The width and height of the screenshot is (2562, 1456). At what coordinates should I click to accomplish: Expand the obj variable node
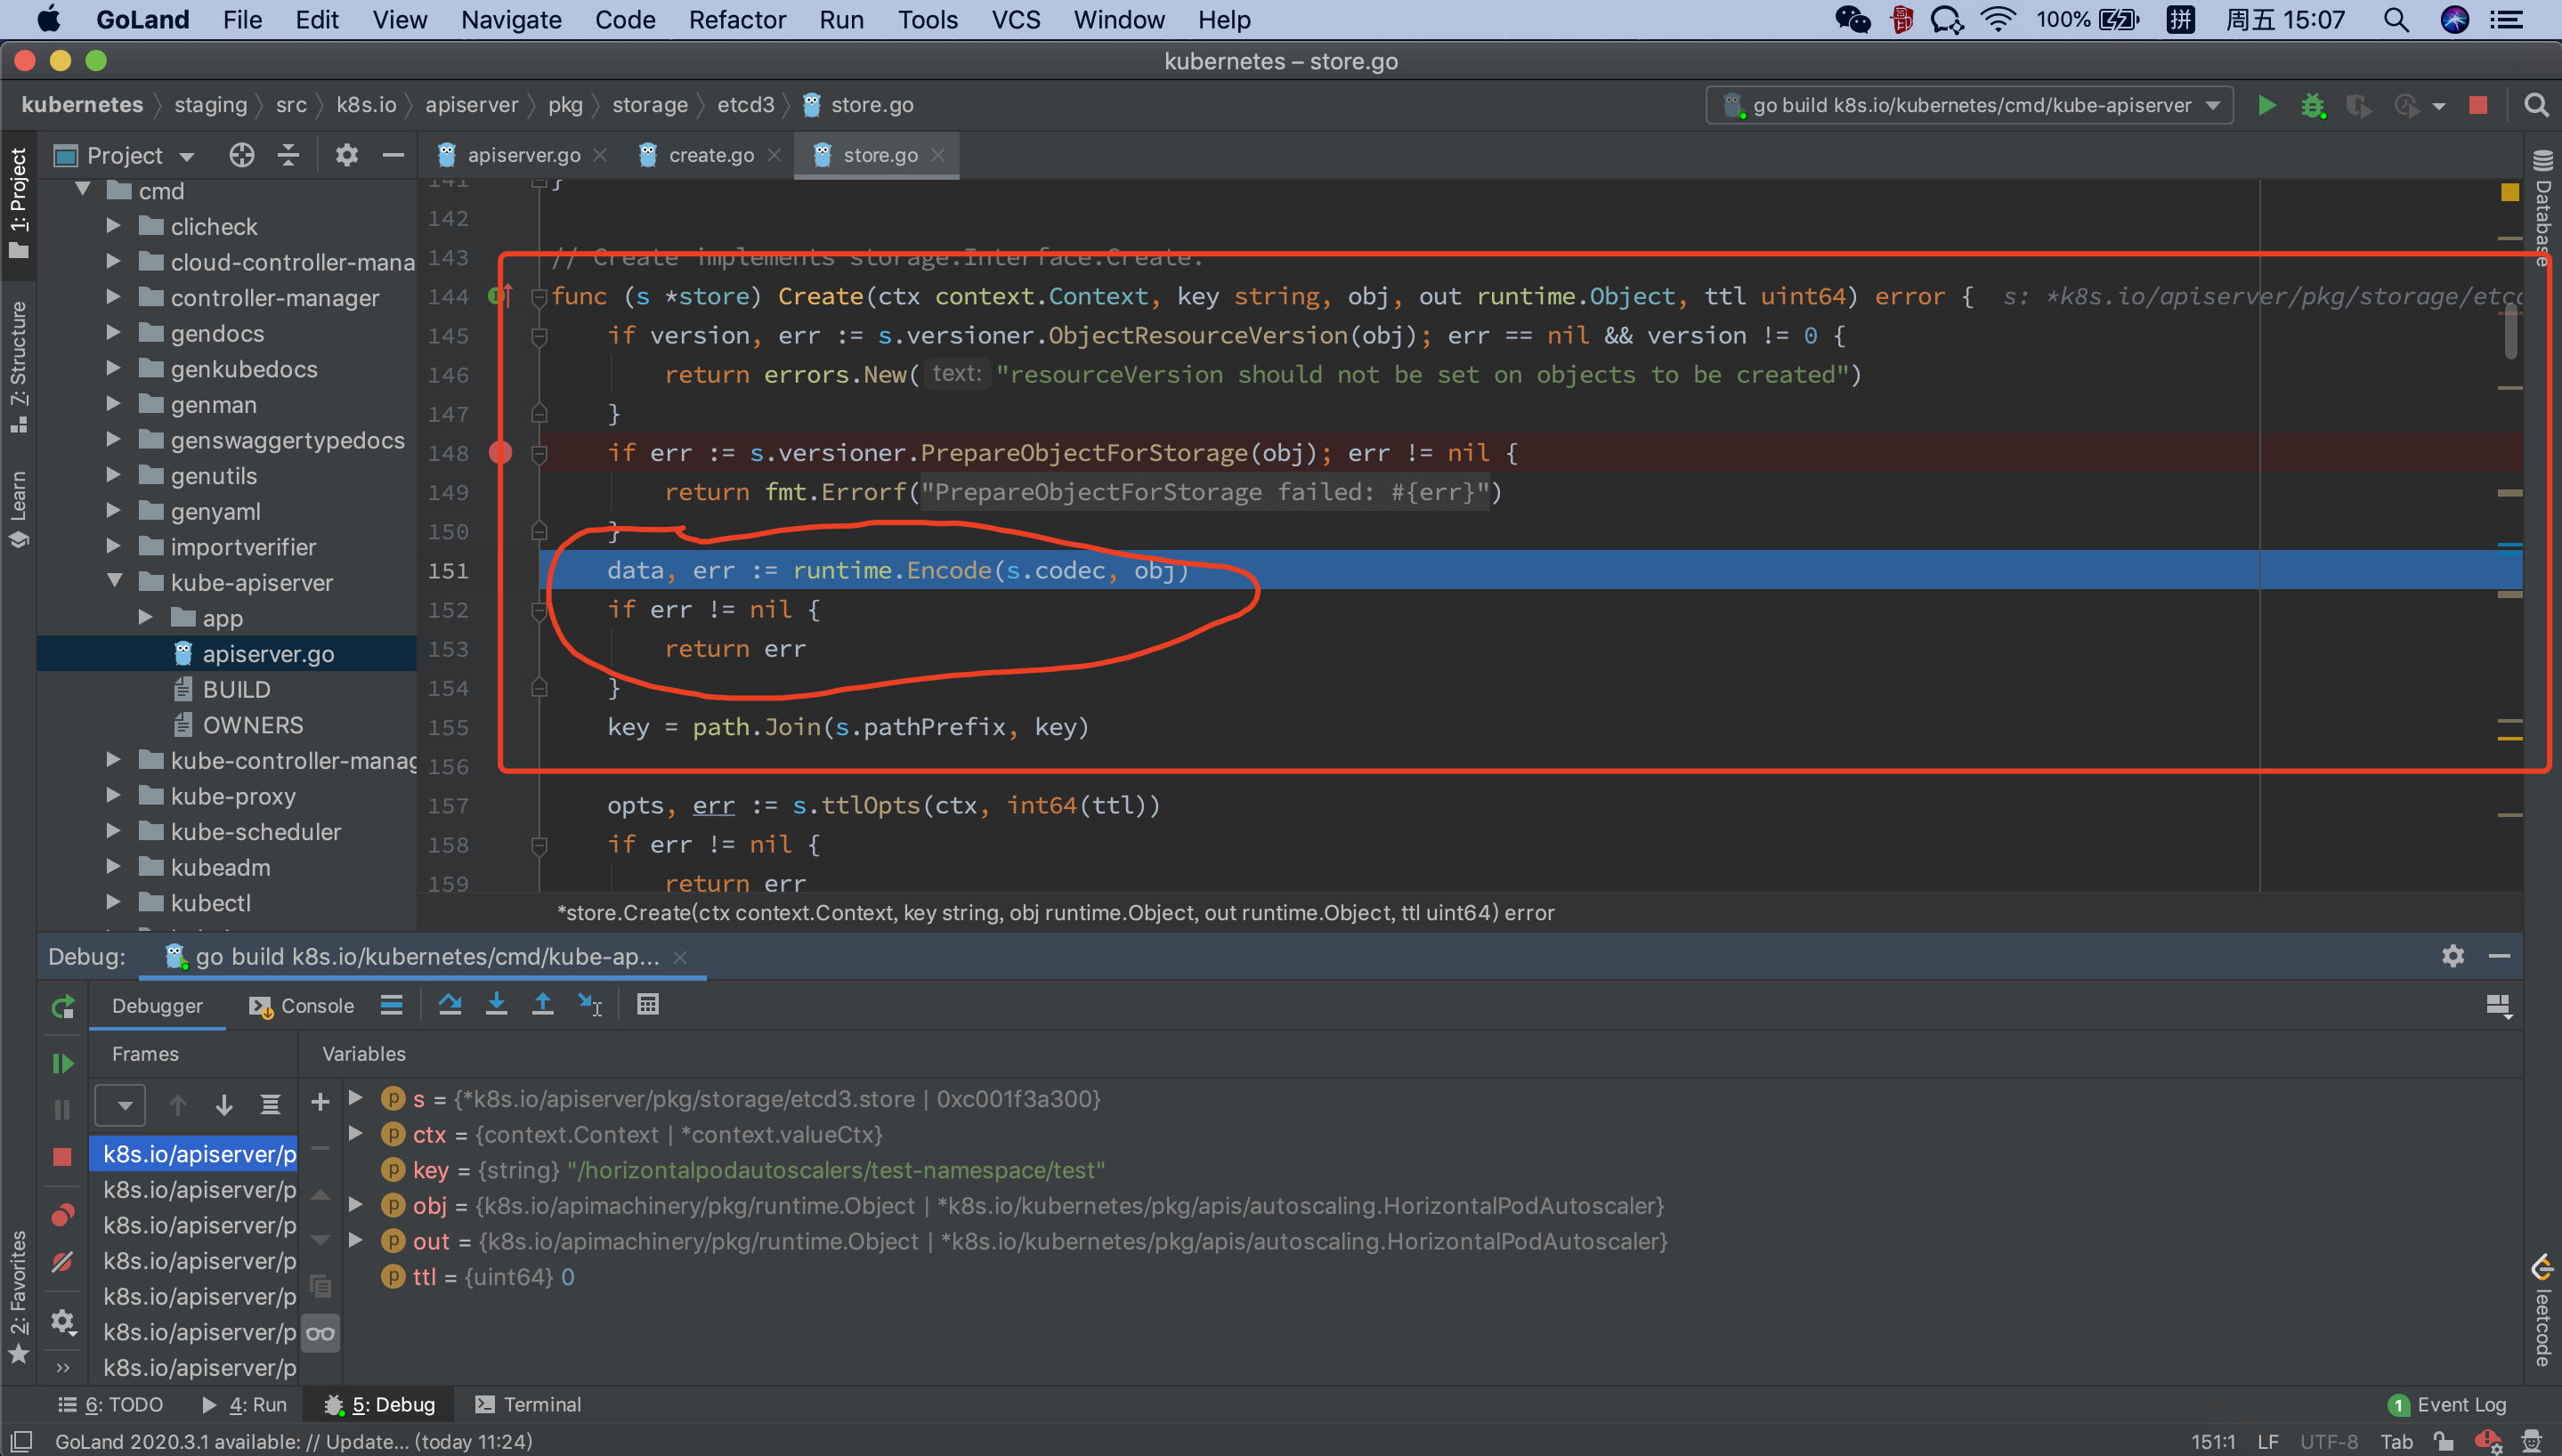(355, 1205)
